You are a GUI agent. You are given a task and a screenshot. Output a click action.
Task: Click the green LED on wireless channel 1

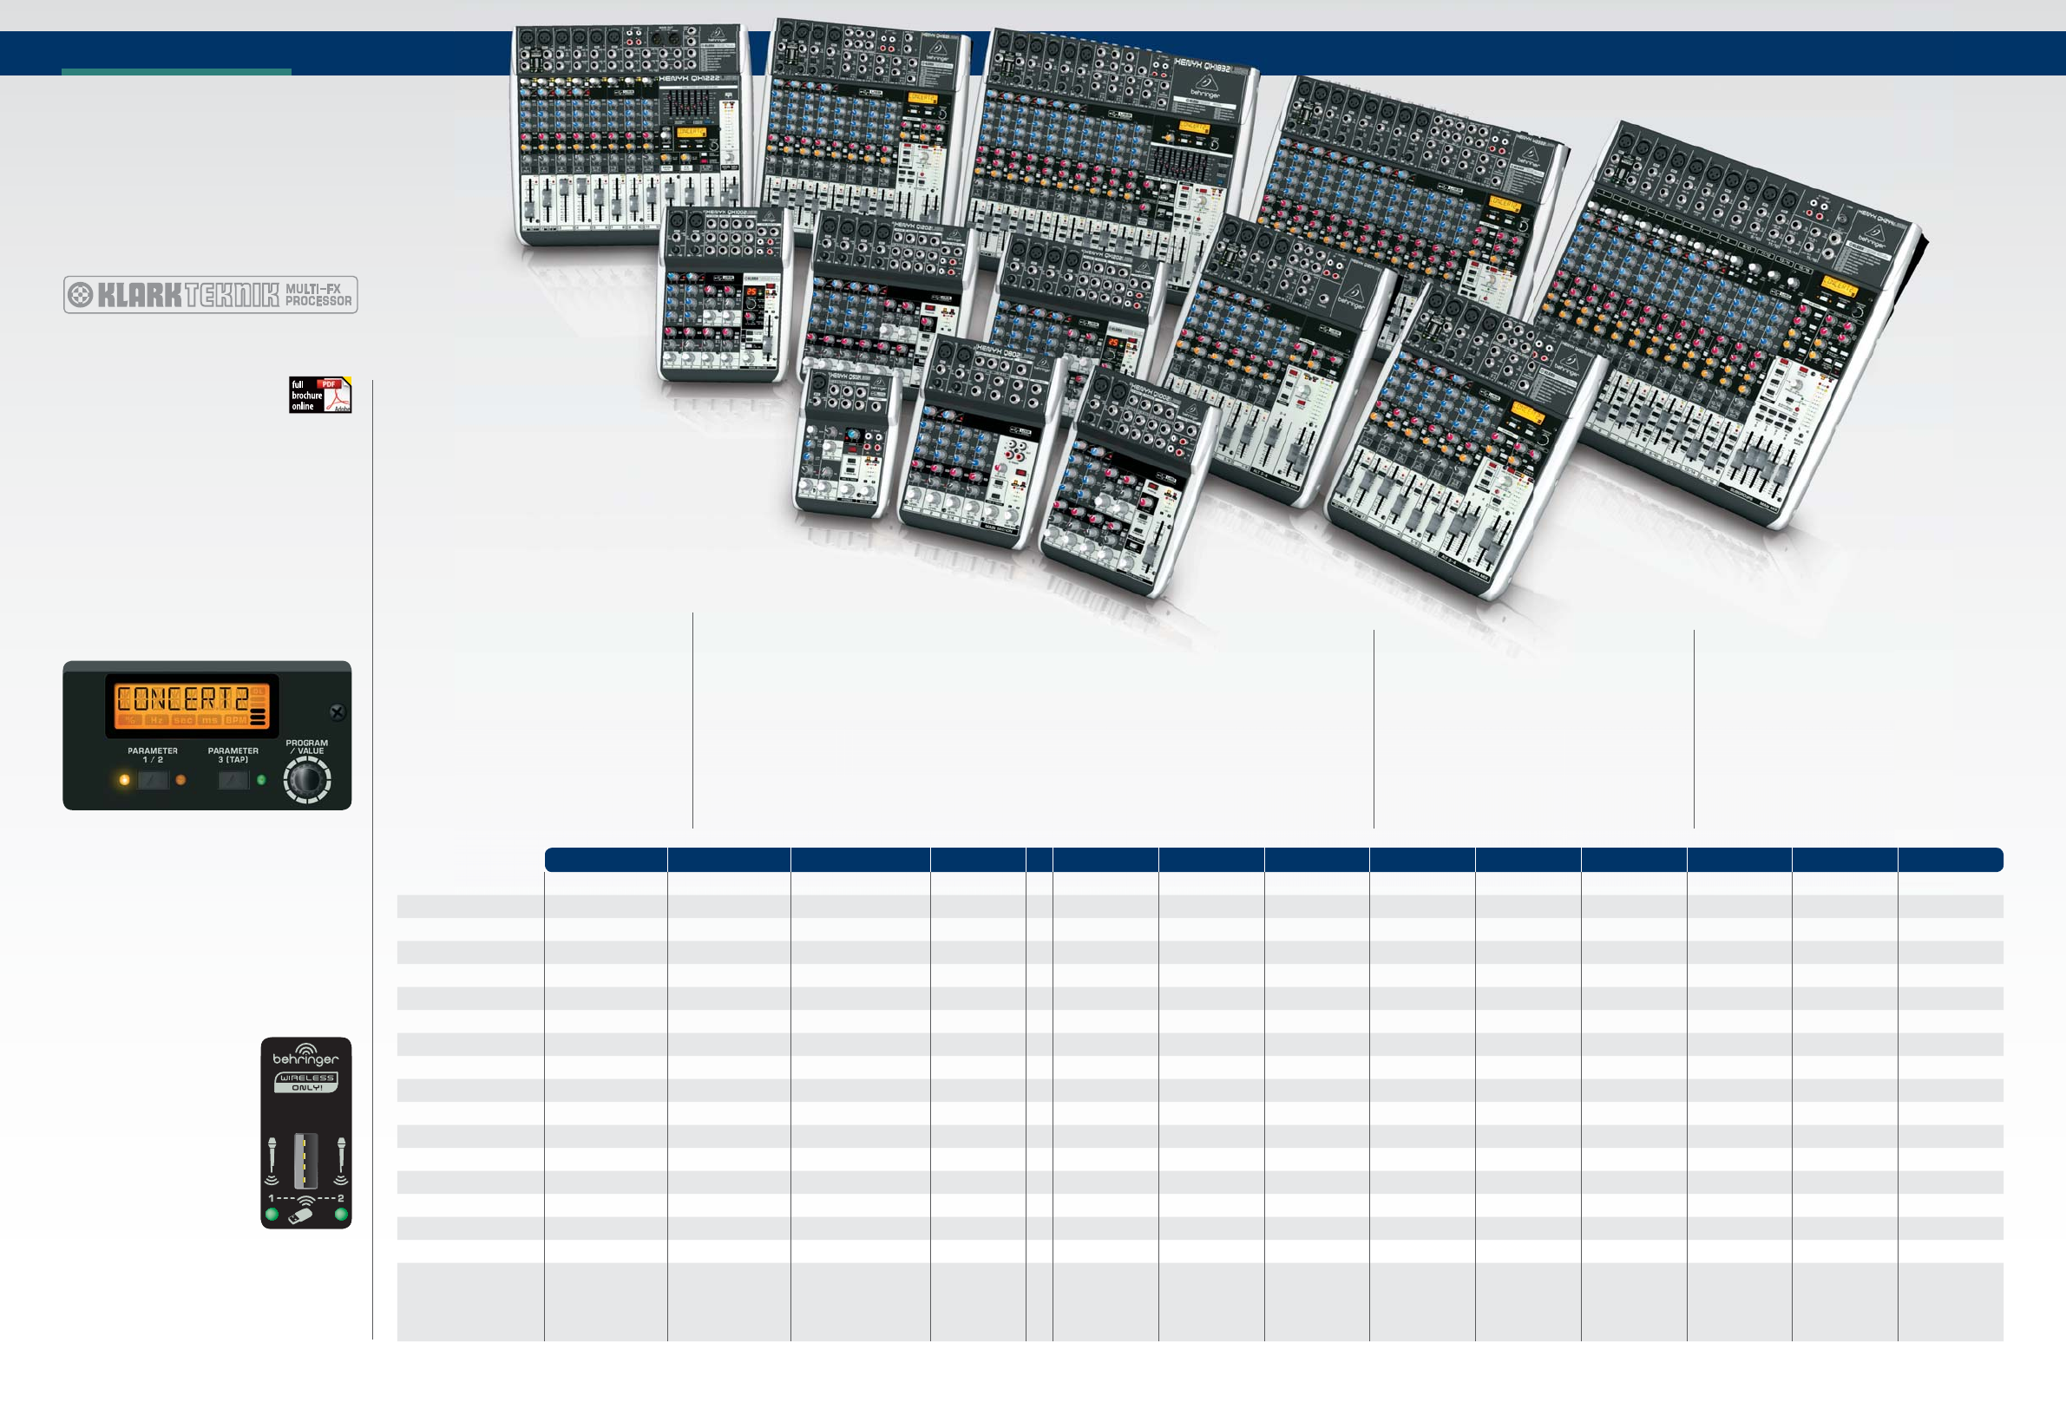[x=272, y=1215]
